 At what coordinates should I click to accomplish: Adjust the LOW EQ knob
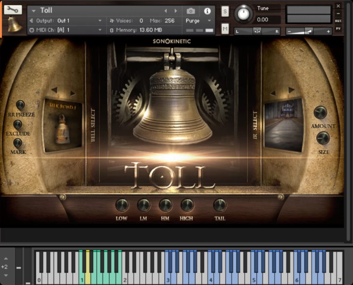point(122,205)
